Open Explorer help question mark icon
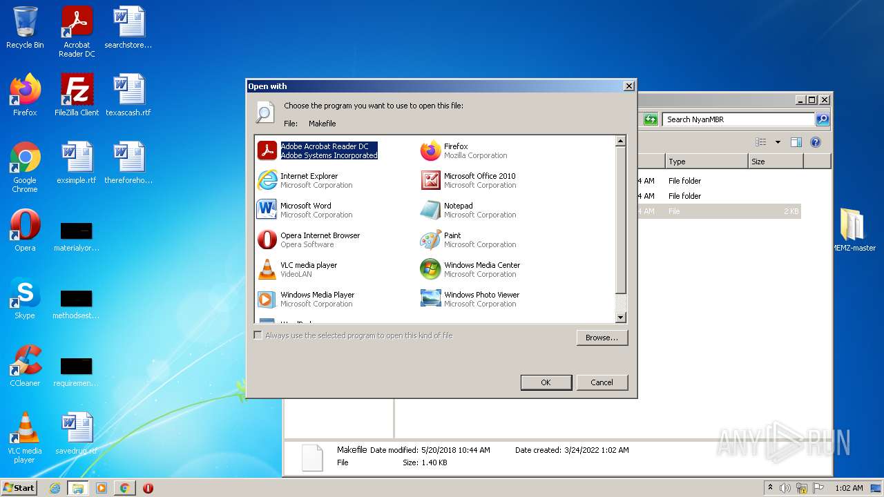Screen dimensions: 884x497 816,142
